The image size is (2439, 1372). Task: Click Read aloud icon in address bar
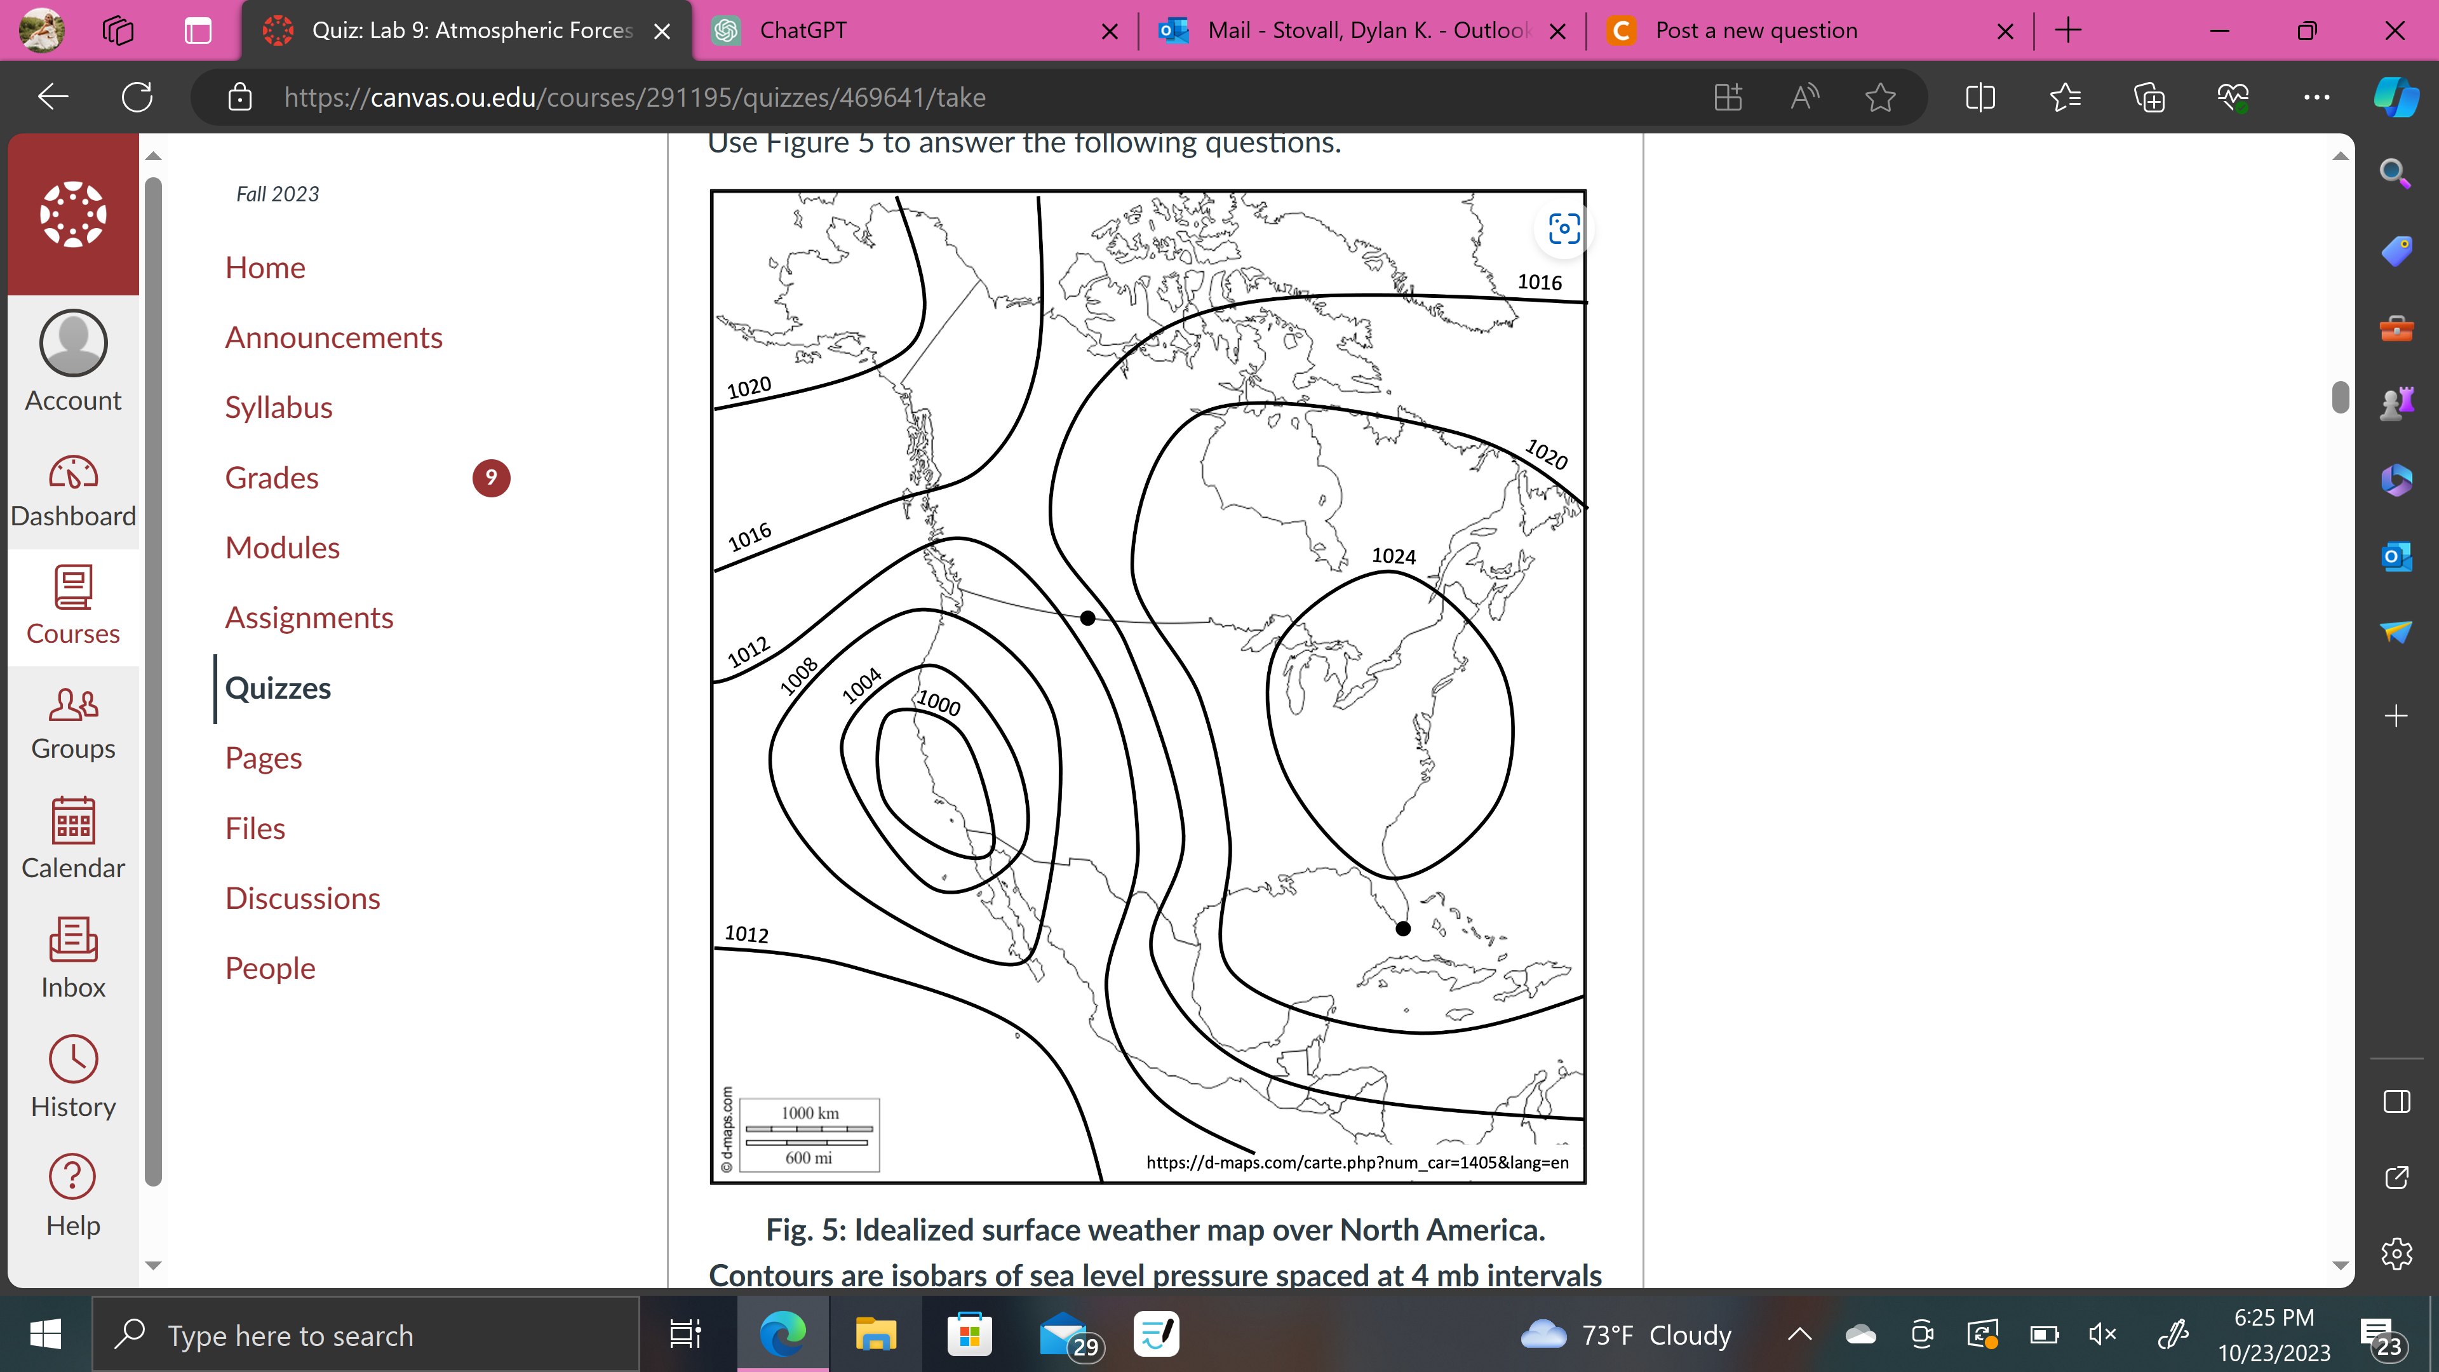coord(1804,97)
